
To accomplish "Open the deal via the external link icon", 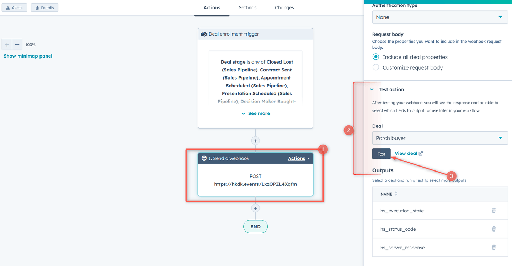I will pyautogui.click(x=421, y=153).
